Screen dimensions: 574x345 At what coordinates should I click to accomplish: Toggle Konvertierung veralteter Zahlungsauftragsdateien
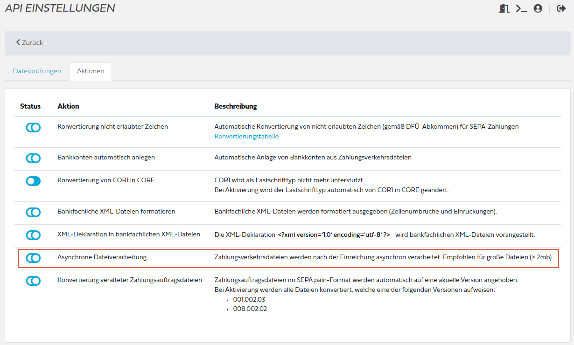pos(33,280)
